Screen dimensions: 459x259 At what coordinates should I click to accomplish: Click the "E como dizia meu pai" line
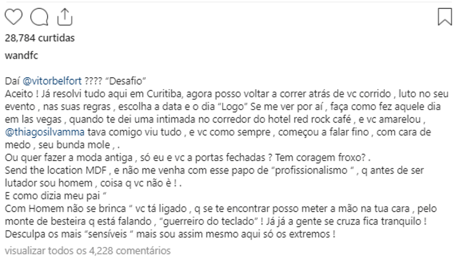[x=56, y=196]
